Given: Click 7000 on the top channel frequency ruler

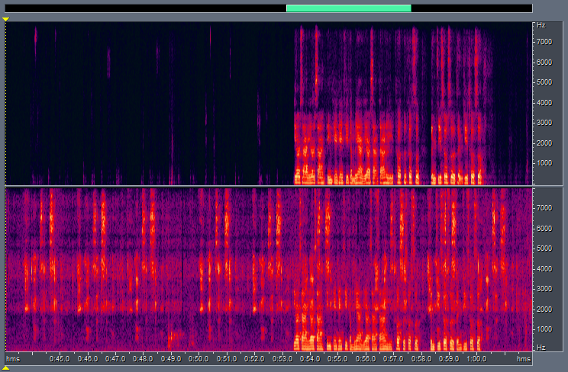Looking at the screenshot, I should (545, 41).
